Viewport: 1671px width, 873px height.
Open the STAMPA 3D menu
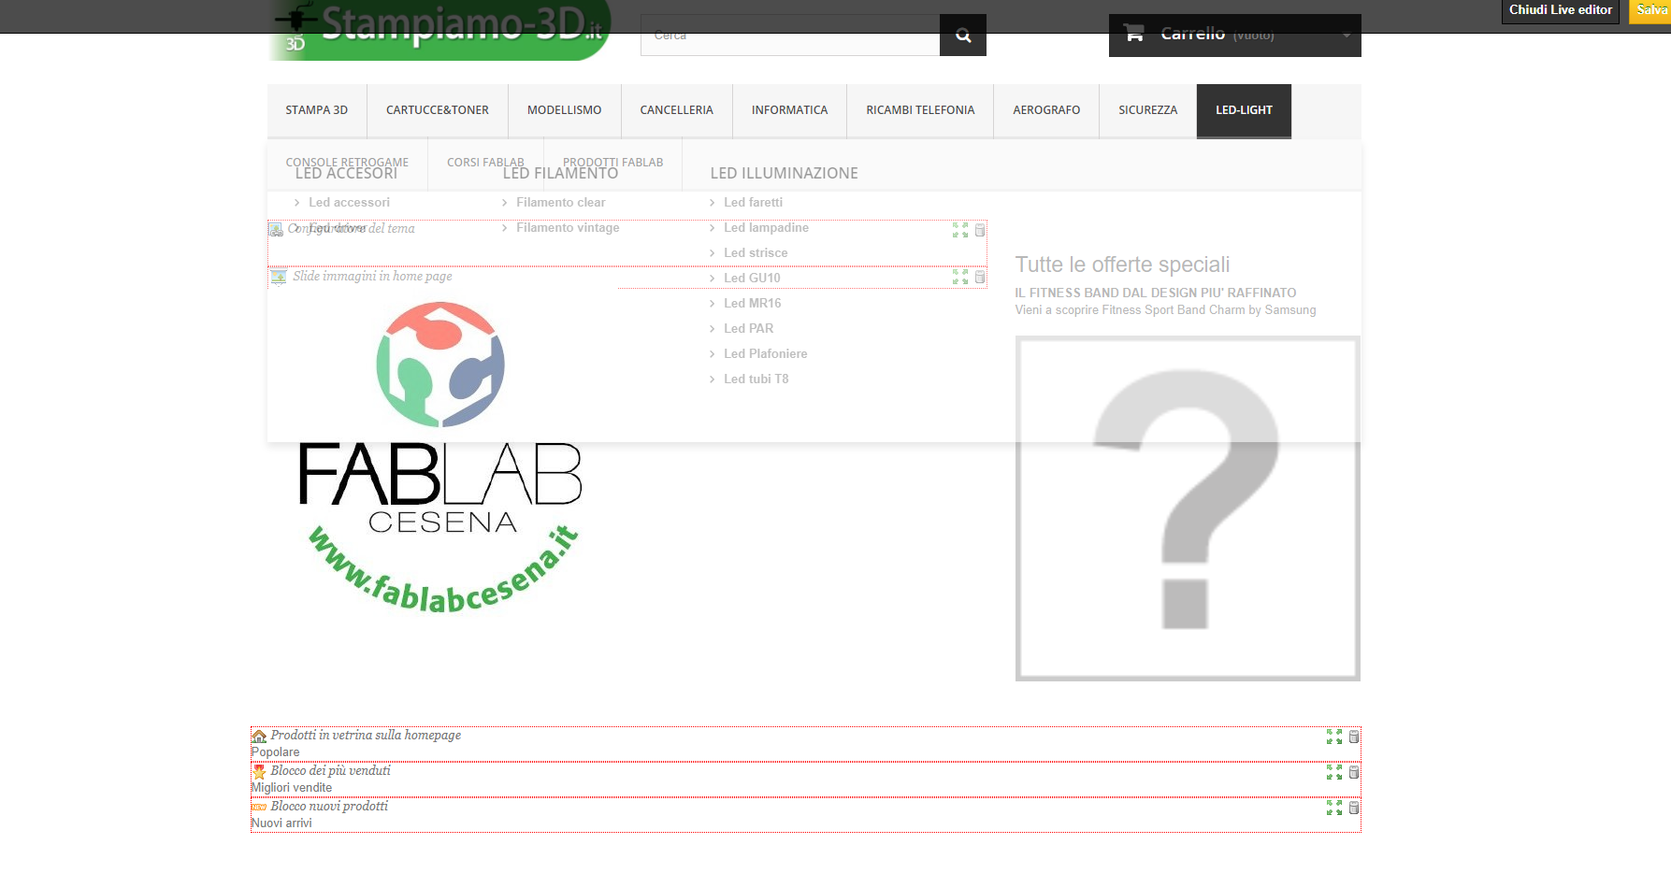[317, 110]
